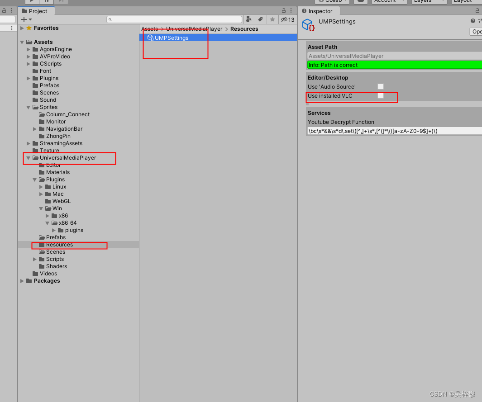This screenshot has height=402, width=482.
Task: Switch to the Project tab
Action: 36,11
